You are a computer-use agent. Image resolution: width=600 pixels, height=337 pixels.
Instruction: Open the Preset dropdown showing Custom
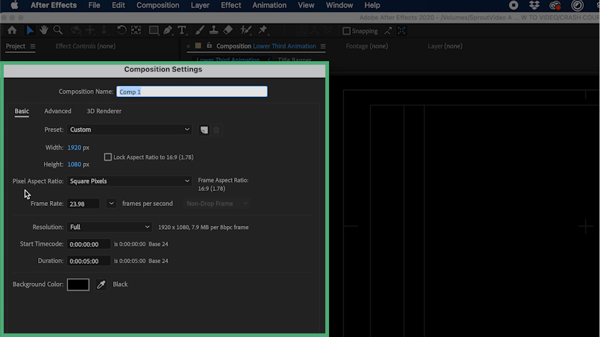129,130
